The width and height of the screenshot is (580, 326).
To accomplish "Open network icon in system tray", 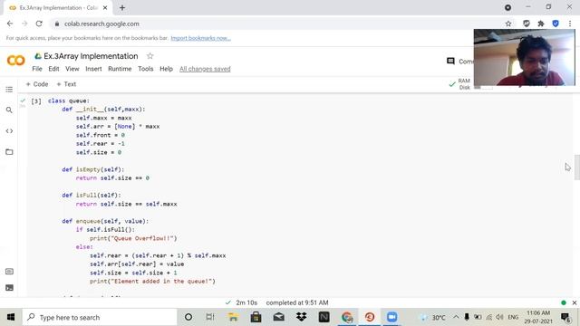I will coord(489,317).
